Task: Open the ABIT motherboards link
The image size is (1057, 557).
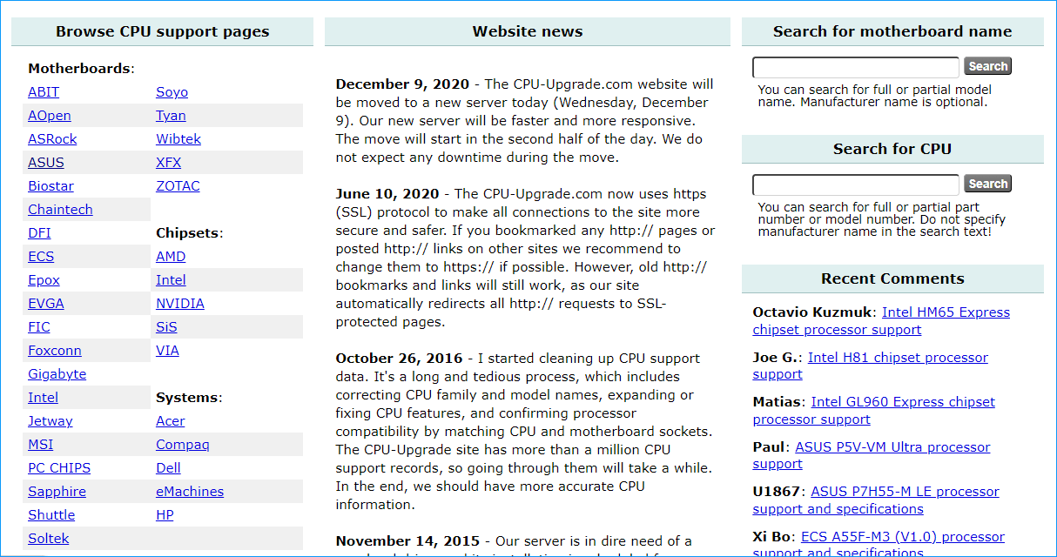Action: (44, 92)
